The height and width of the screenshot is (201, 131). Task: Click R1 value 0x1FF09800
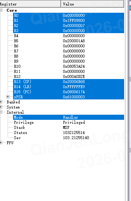click(x=74, y=20)
